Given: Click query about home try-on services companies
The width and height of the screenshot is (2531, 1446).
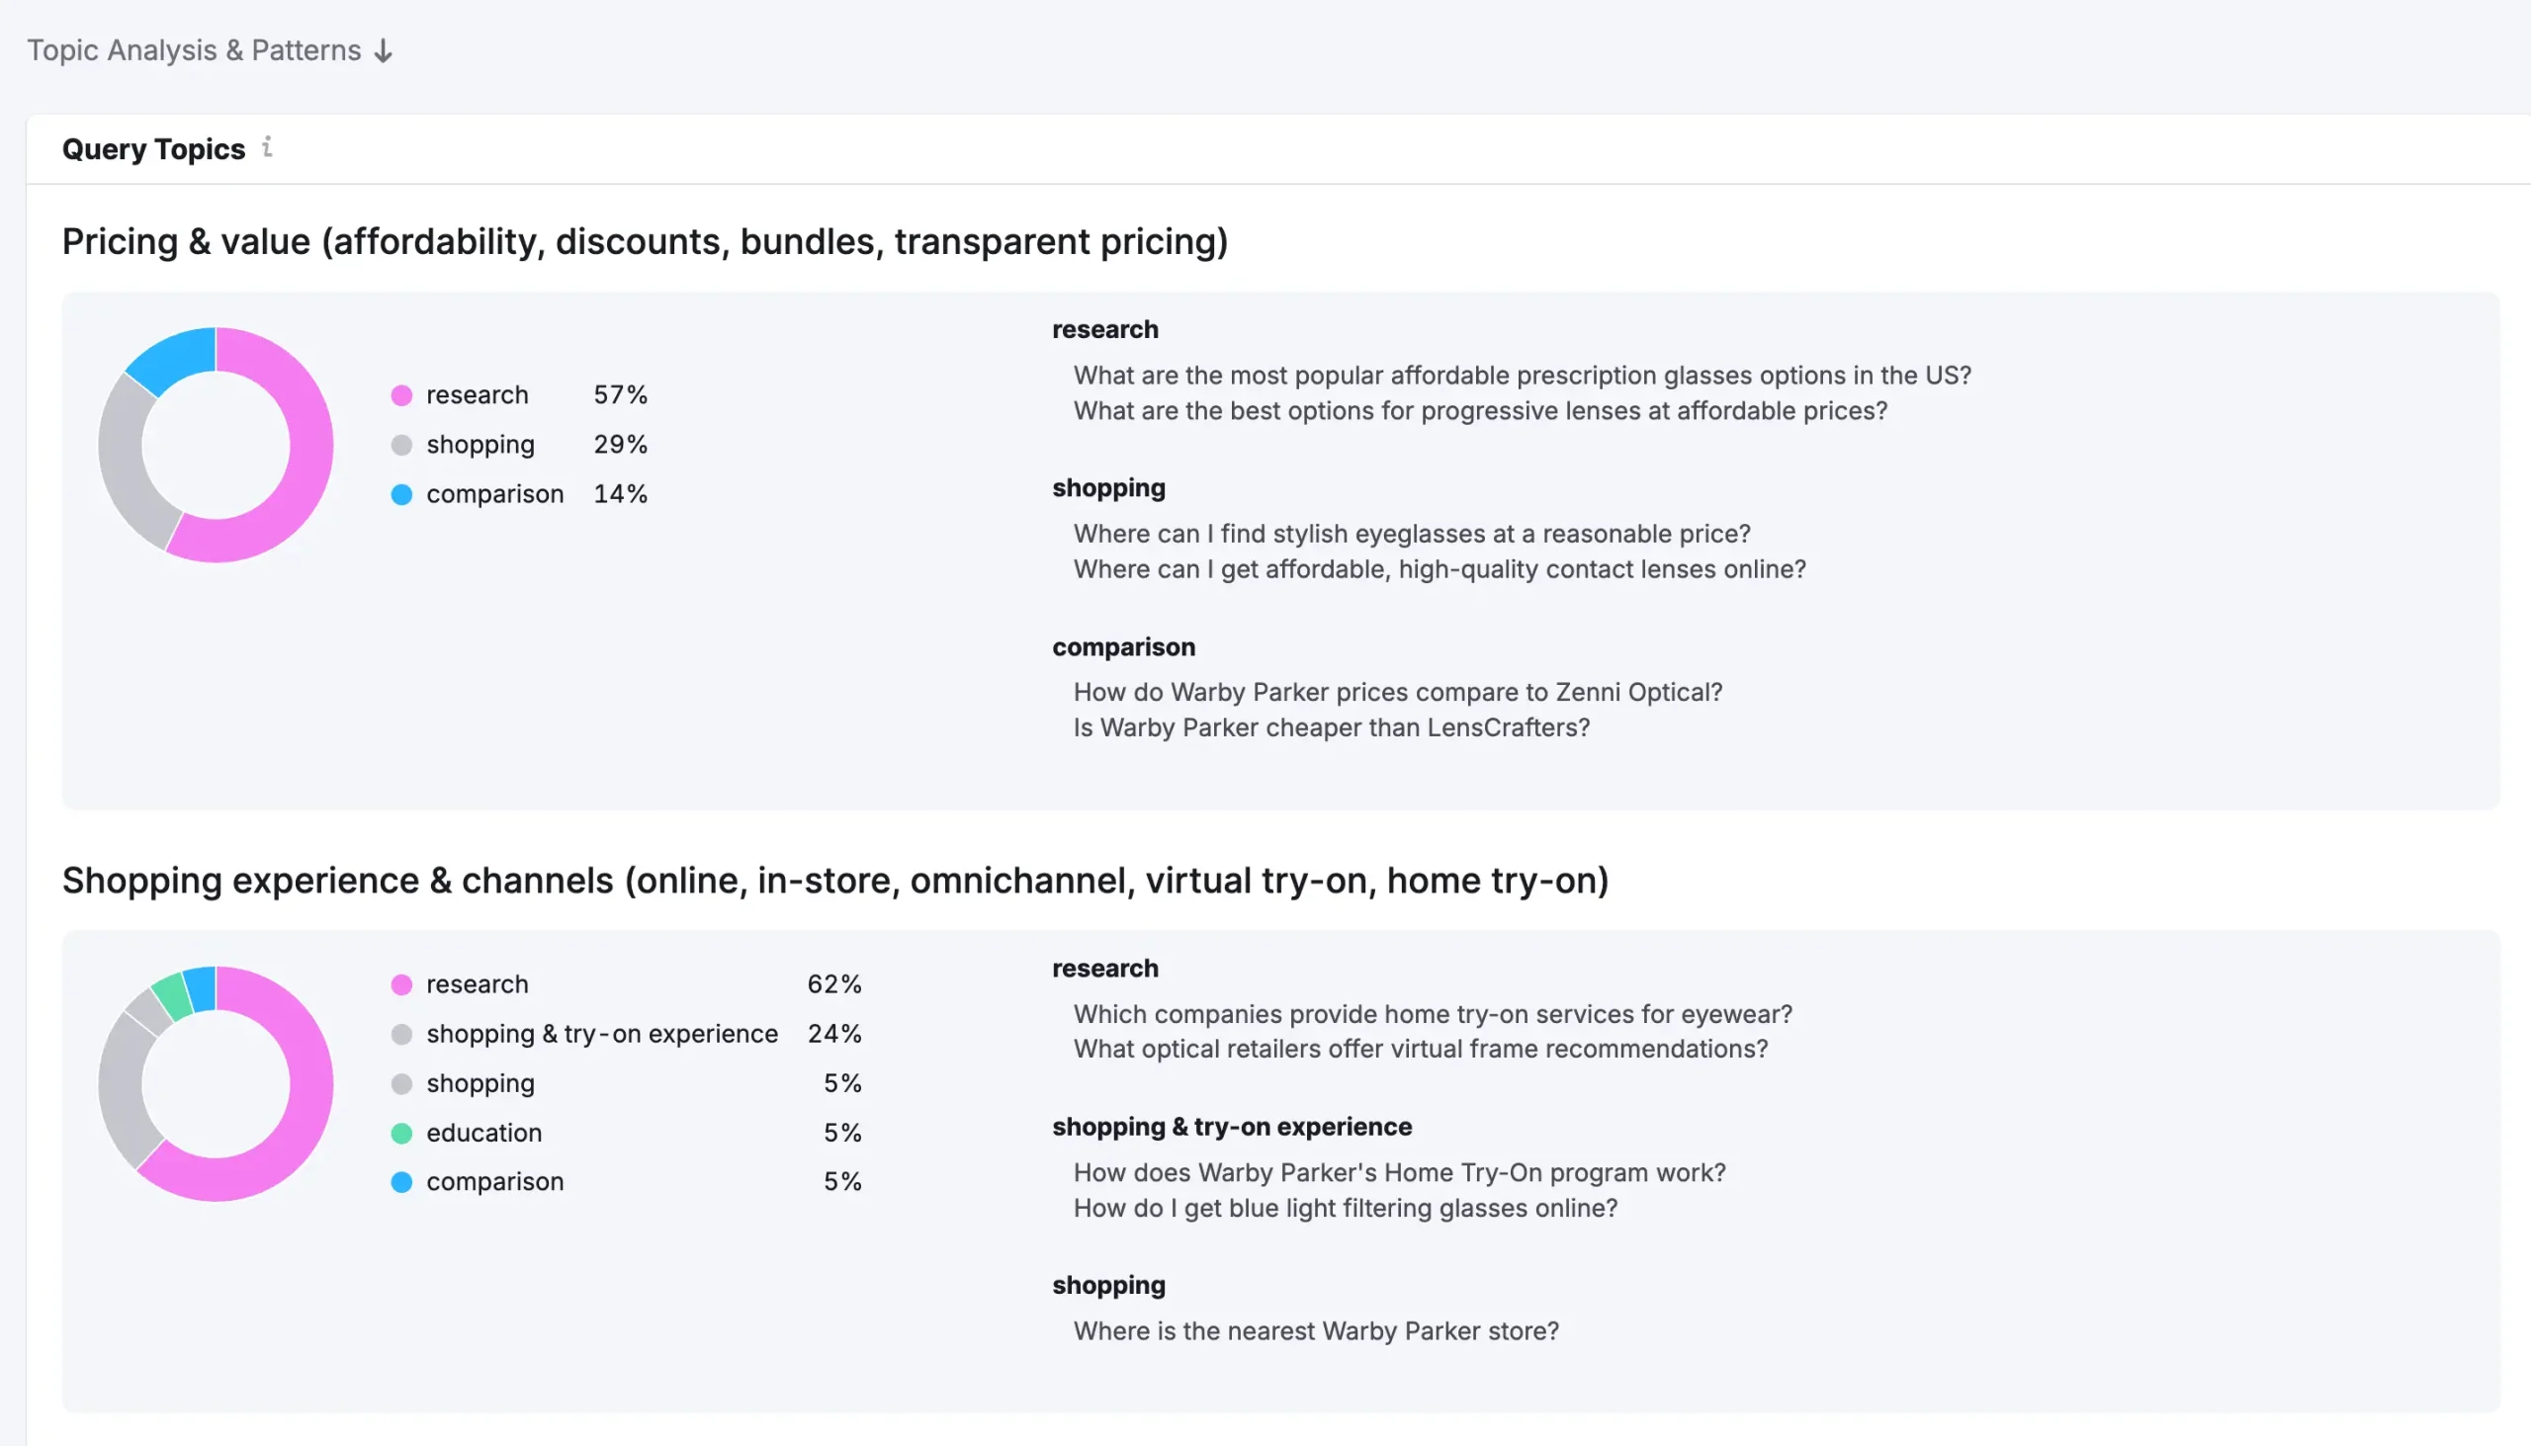Looking at the screenshot, I should 1433,1014.
